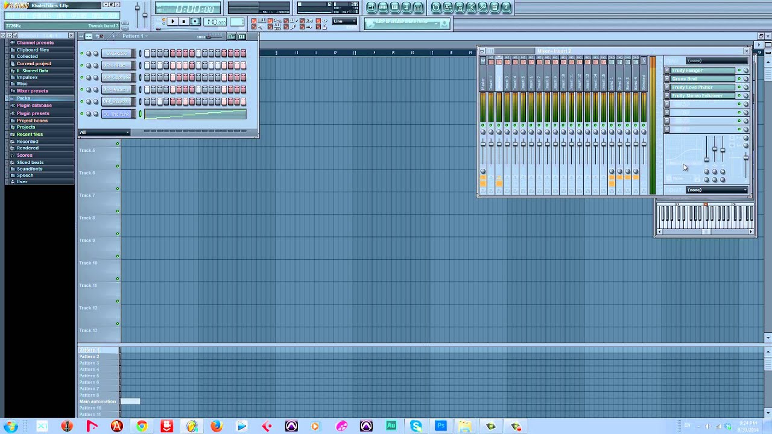Open mixer output (none) dropdown

point(717,190)
